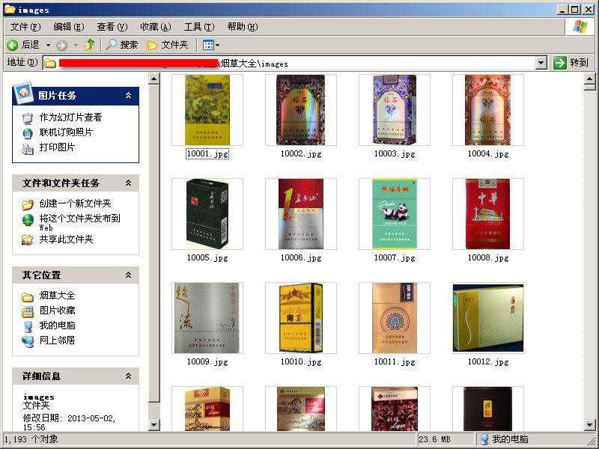The height and width of the screenshot is (449, 599).
Task: Open the address bar dropdown list
Action: tap(541, 63)
